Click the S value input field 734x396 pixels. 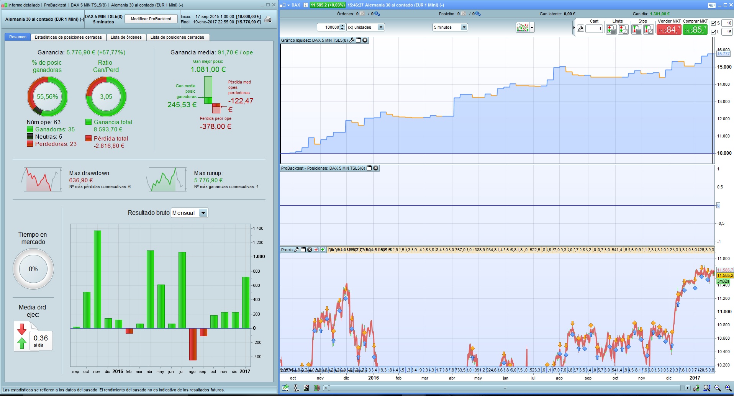(x=727, y=23)
